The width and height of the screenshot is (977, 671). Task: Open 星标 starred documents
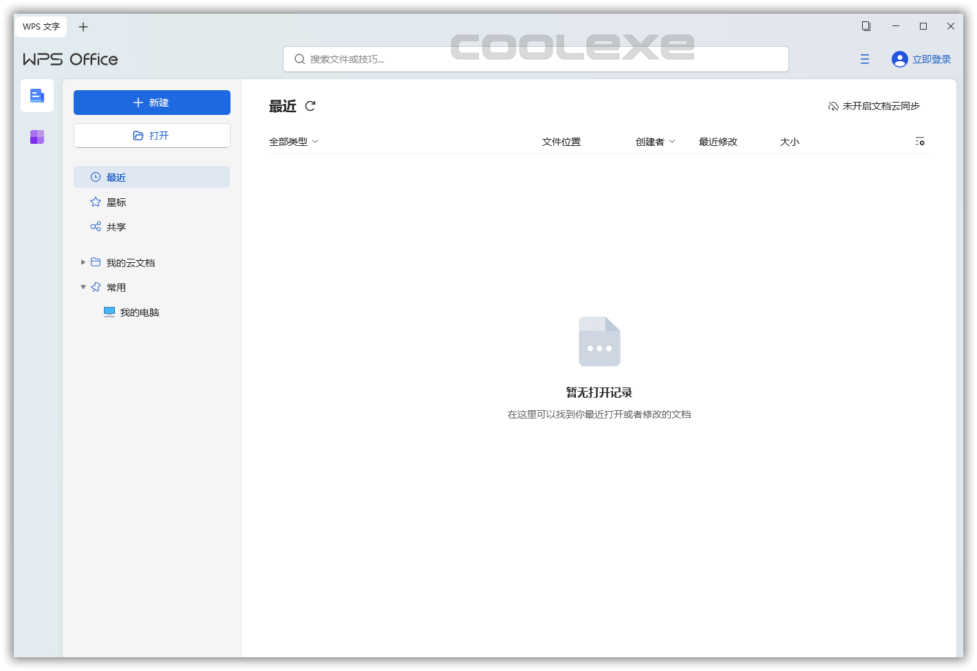116,202
